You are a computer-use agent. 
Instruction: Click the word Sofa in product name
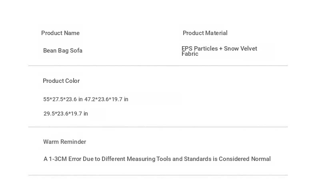[x=76, y=51]
